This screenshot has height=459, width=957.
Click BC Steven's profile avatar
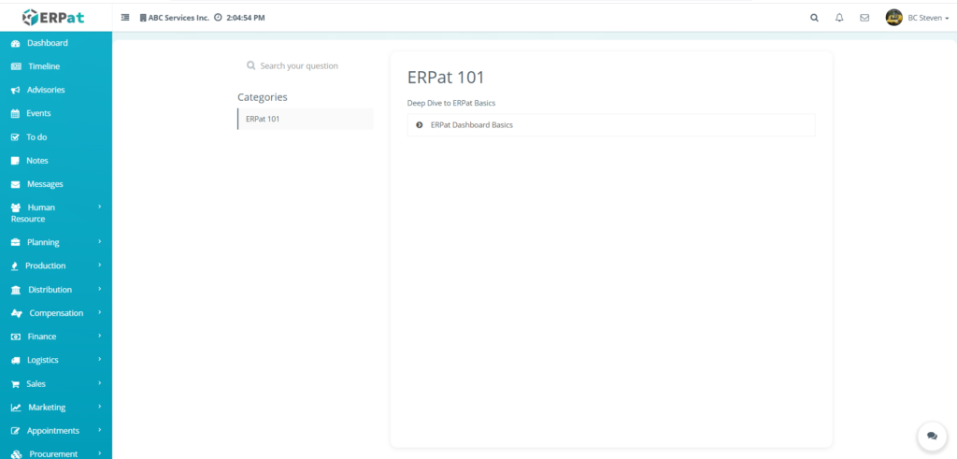(x=894, y=18)
